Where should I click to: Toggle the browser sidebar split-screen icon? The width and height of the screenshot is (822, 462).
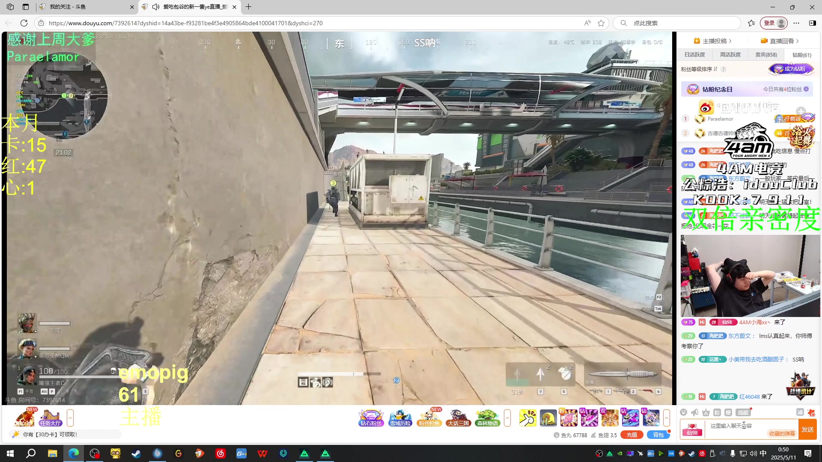click(812, 23)
